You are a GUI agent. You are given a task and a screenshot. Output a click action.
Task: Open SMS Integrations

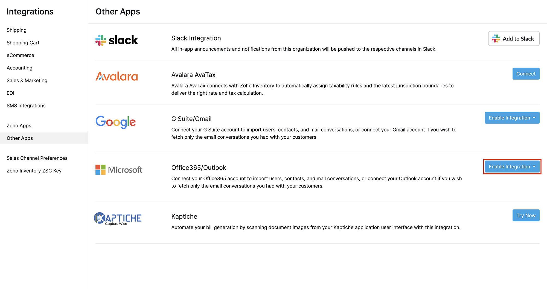26,106
